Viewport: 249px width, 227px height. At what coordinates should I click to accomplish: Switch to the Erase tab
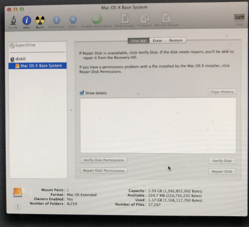(157, 41)
